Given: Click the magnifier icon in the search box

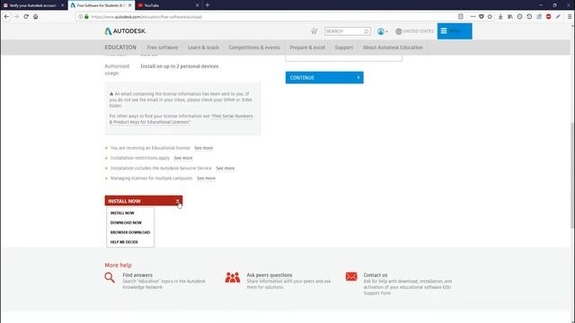Looking at the screenshot, I should coord(366,31).
